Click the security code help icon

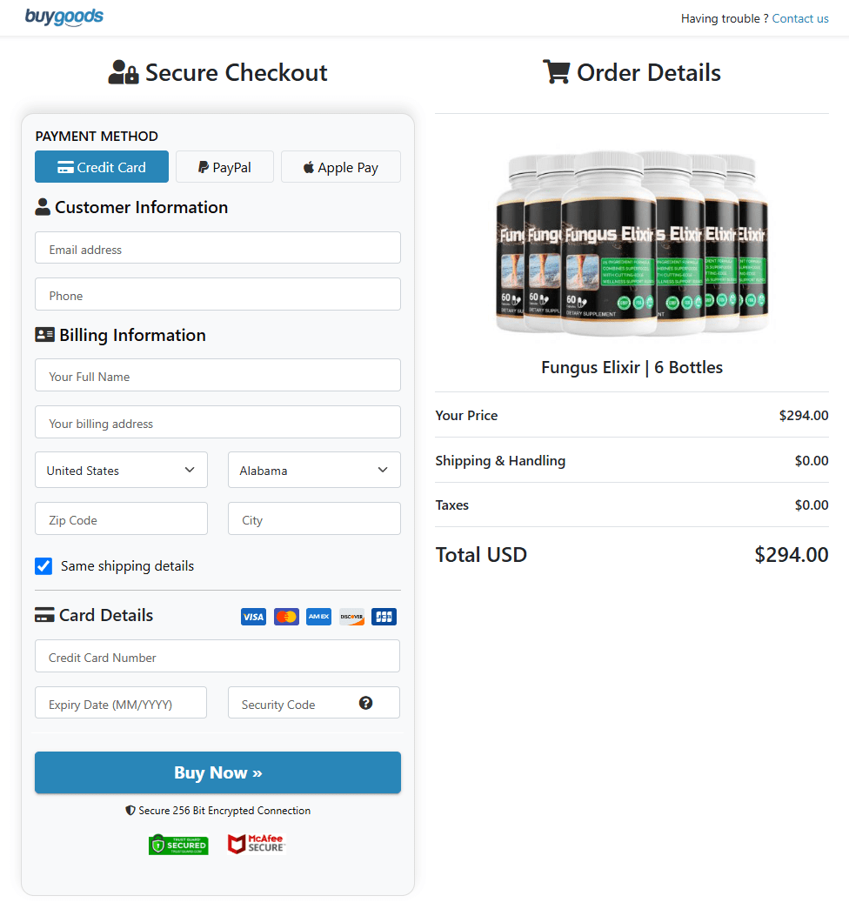point(365,703)
